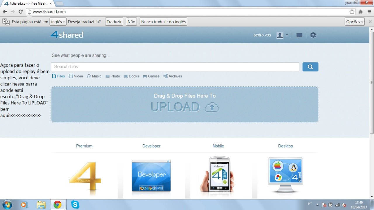Click the network signal tray icon
The width and height of the screenshot is (374, 210).
(337, 205)
